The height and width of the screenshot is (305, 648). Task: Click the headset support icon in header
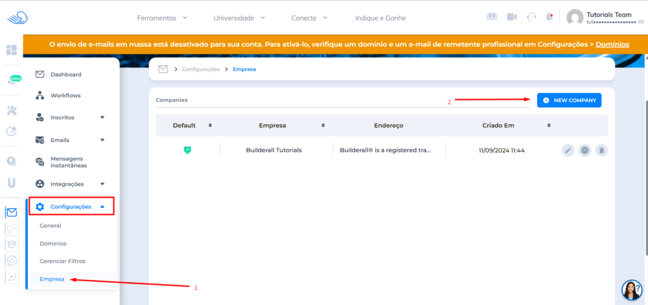click(x=532, y=17)
